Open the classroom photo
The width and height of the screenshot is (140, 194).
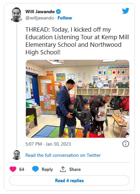pos(77,99)
